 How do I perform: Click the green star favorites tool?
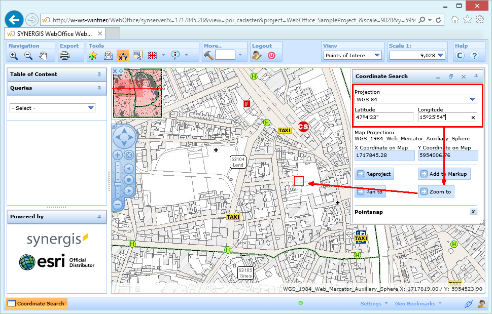93,56
